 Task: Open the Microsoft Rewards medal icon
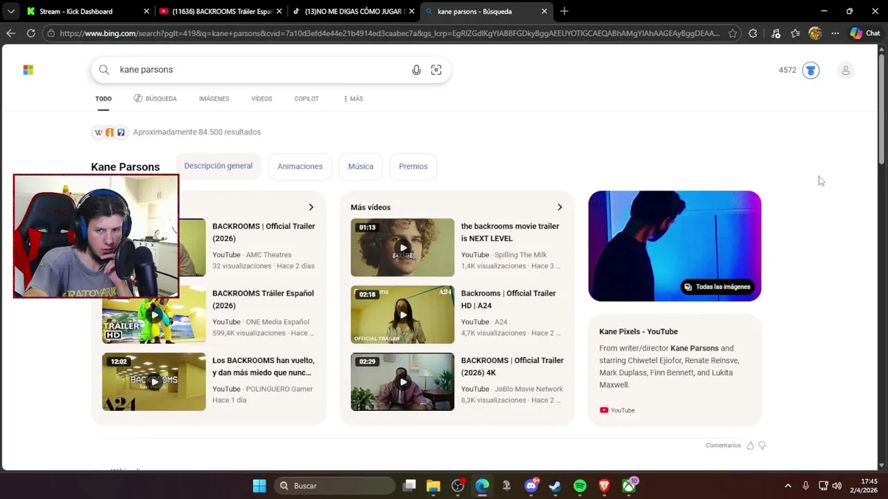(810, 70)
